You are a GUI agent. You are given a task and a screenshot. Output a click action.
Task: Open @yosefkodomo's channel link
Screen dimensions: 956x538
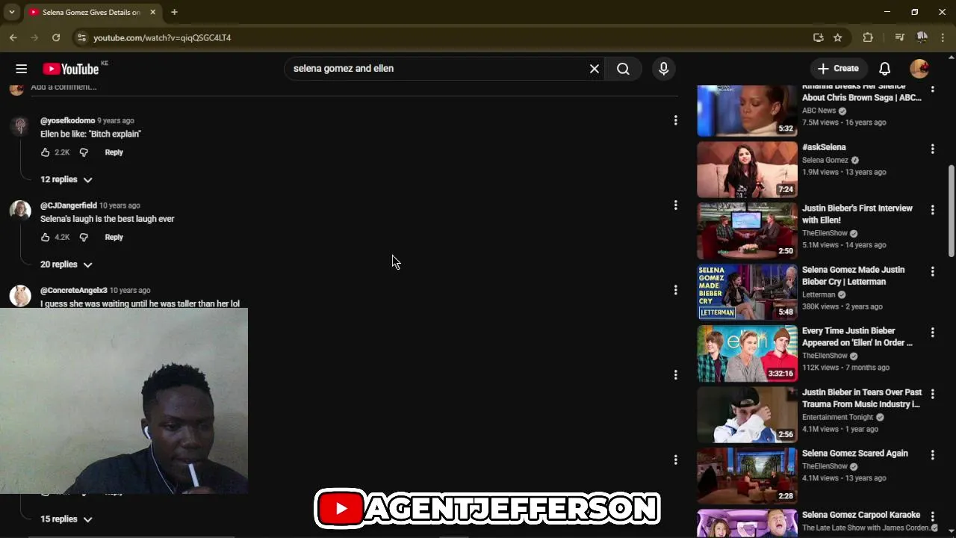pyautogui.click(x=67, y=120)
